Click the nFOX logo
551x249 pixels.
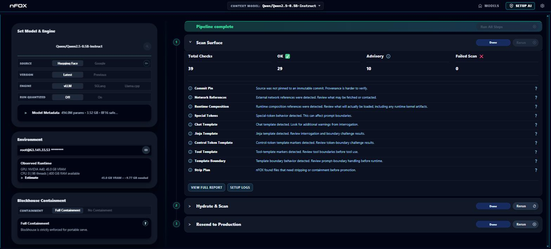tap(18, 6)
